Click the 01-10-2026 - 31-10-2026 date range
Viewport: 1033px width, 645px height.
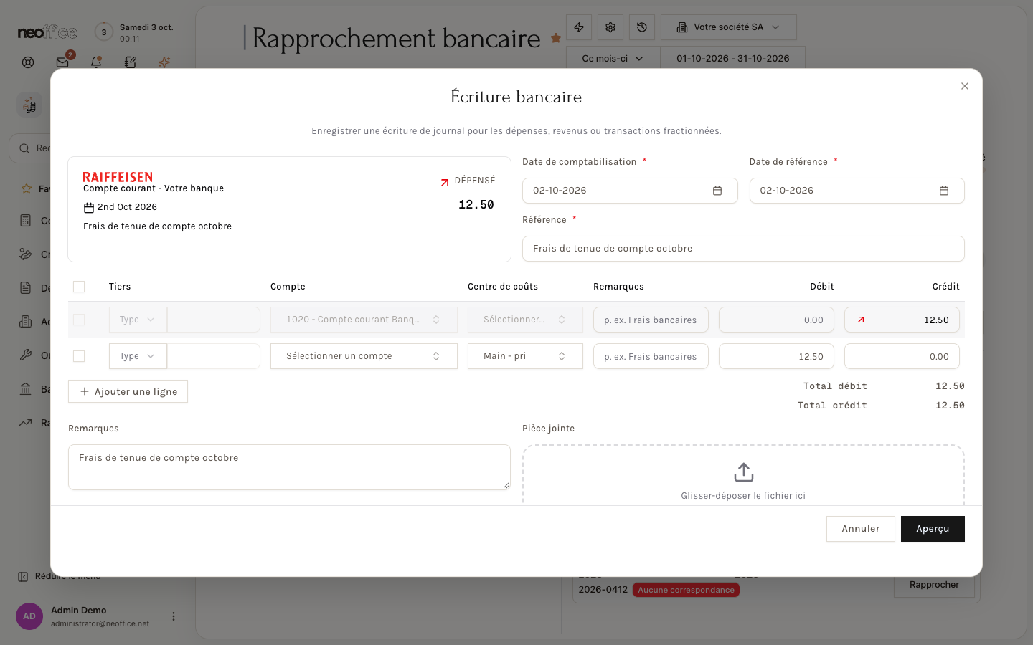tap(733, 58)
